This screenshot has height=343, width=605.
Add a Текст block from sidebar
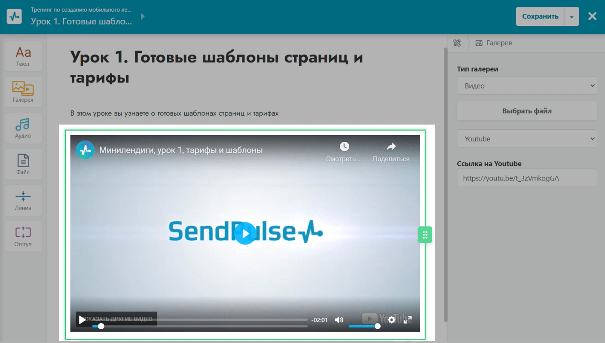(23, 56)
